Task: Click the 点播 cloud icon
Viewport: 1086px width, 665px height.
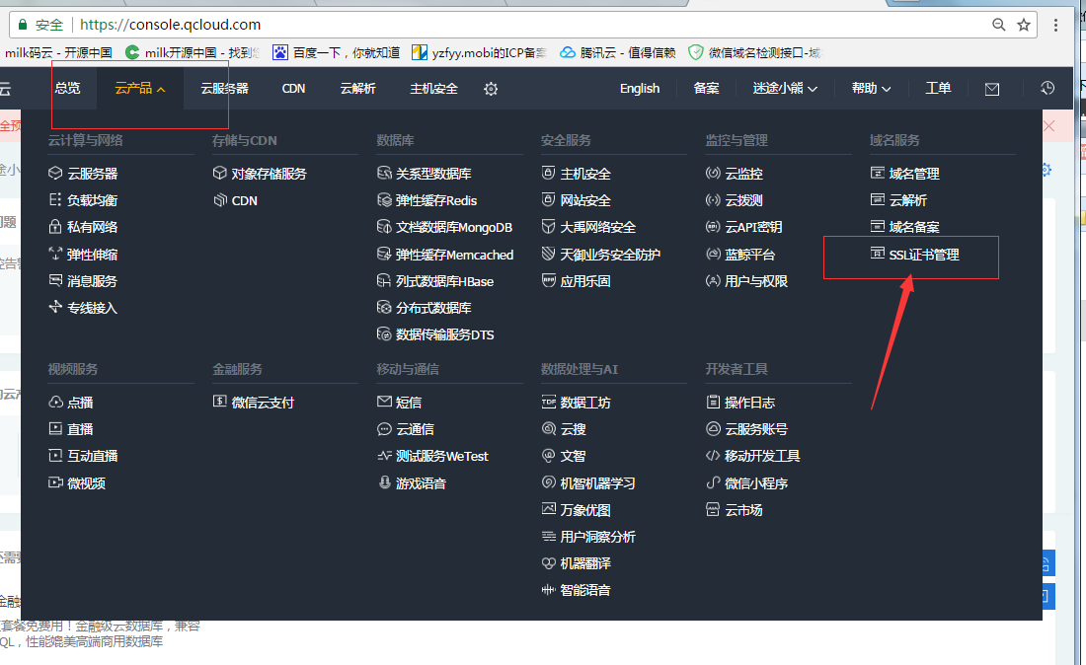Action: pyautogui.click(x=55, y=402)
